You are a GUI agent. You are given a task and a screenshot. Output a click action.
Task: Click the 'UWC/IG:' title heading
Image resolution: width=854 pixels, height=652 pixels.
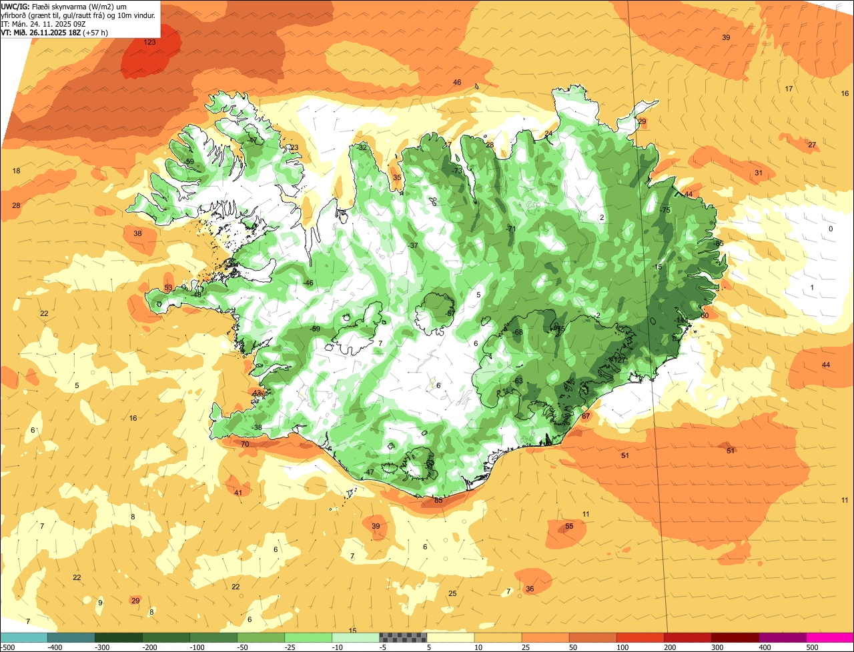[15, 6]
